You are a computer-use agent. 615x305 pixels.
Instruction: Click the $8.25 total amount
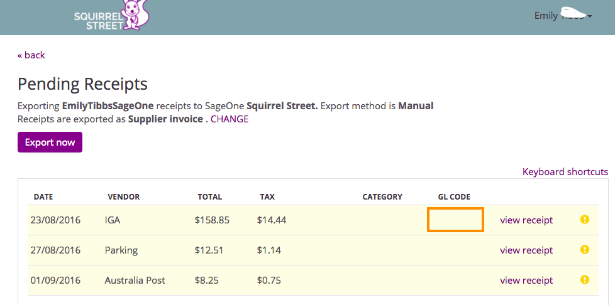click(x=206, y=281)
